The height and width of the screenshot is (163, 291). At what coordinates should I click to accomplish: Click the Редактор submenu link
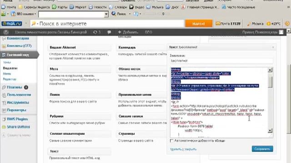[10, 79]
